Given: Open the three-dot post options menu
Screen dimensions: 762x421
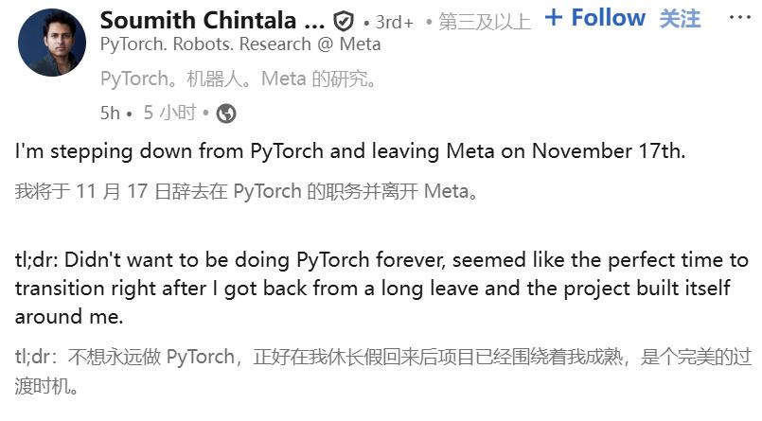Looking at the screenshot, I should (738, 18).
